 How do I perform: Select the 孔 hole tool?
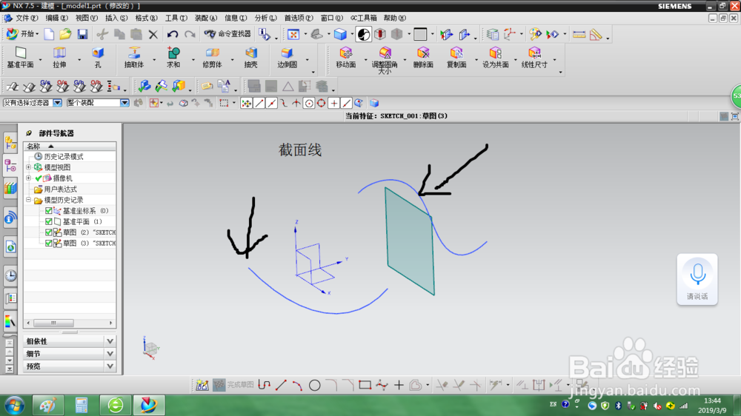coord(98,58)
